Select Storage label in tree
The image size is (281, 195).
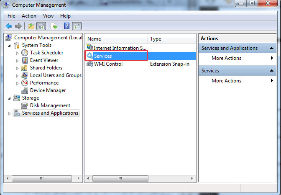[31, 98]
